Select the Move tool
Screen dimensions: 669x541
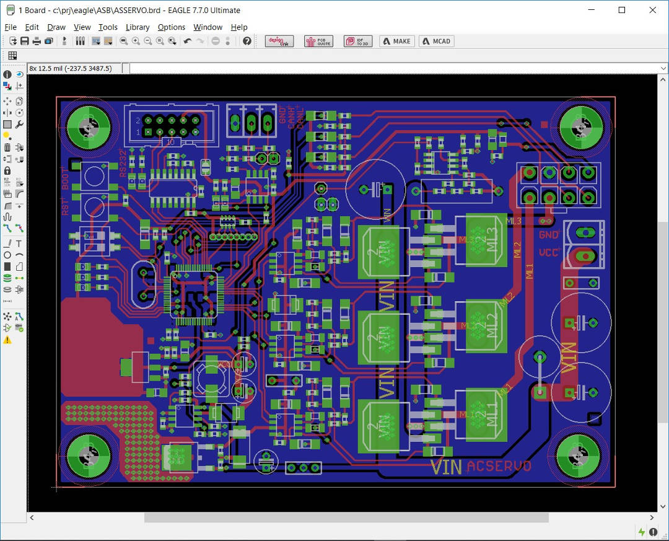click(7, 101)
